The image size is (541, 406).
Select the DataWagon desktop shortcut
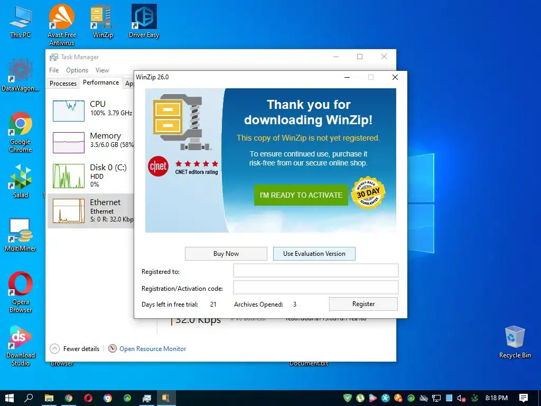click(21, 75)
